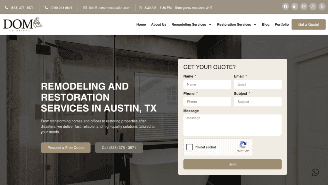Focus the Email input field

(258, 84)
